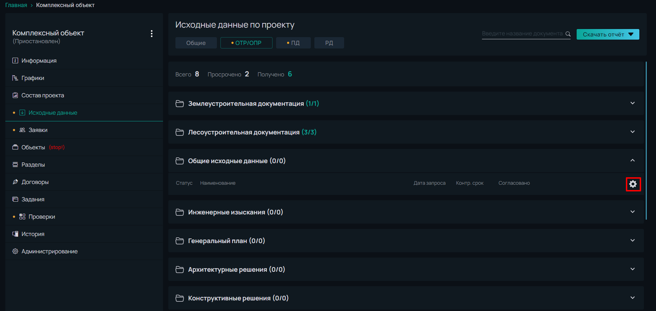Image resolution: width=656 pixels, height=311 pixels.
Task: Collapse the Общие исходные данные section
Action: pyautogui.click(x=633, y=161)
